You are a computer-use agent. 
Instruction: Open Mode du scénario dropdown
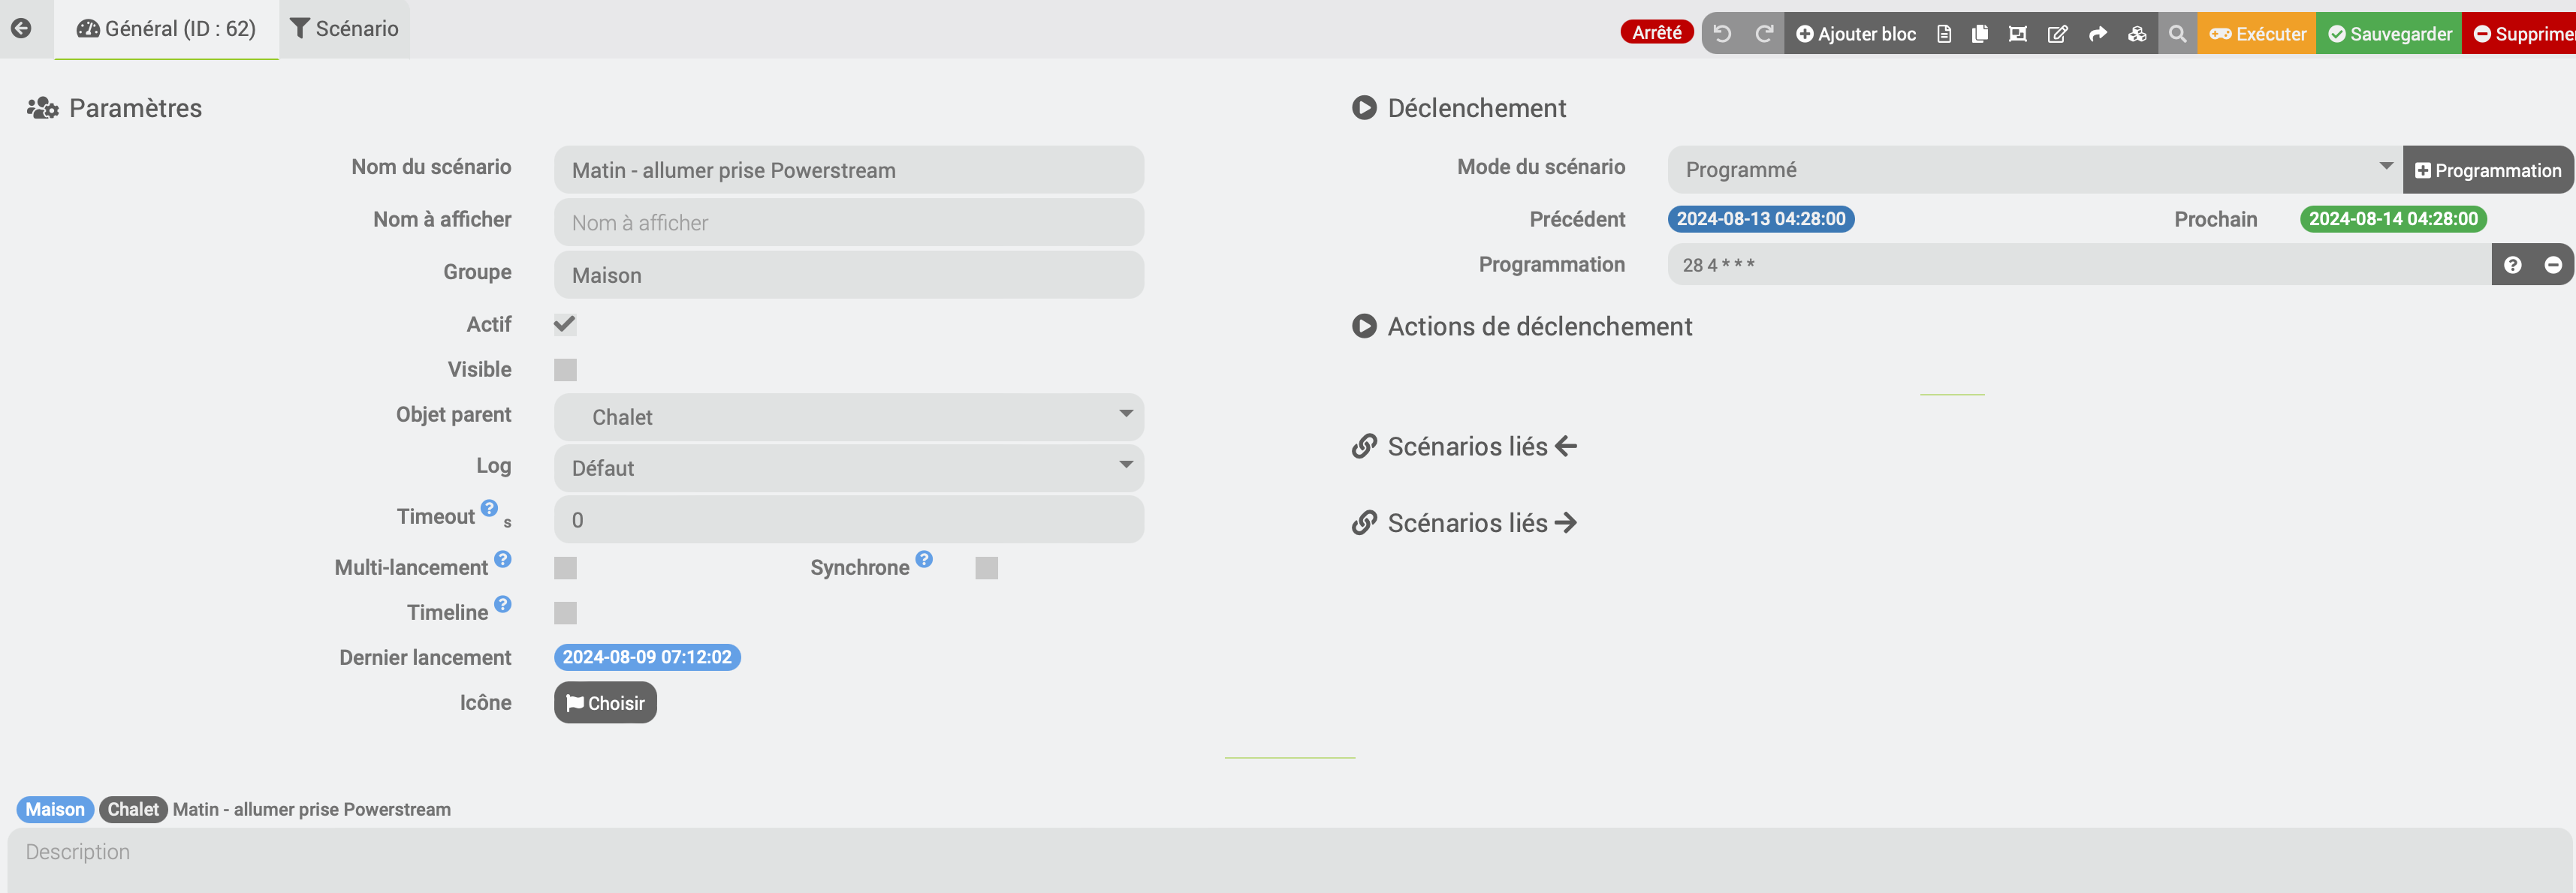click(x=2033, y=170)
